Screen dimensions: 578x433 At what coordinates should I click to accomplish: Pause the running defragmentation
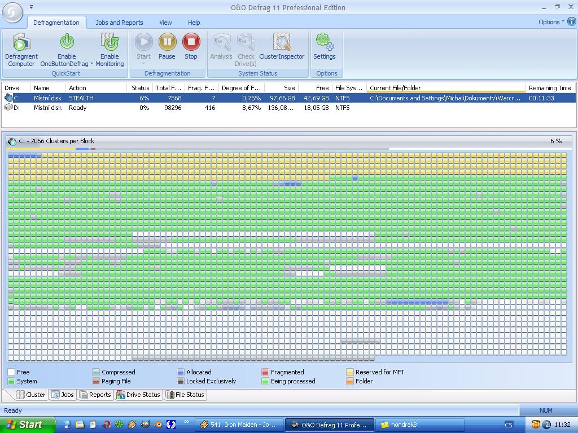(167, 42)
